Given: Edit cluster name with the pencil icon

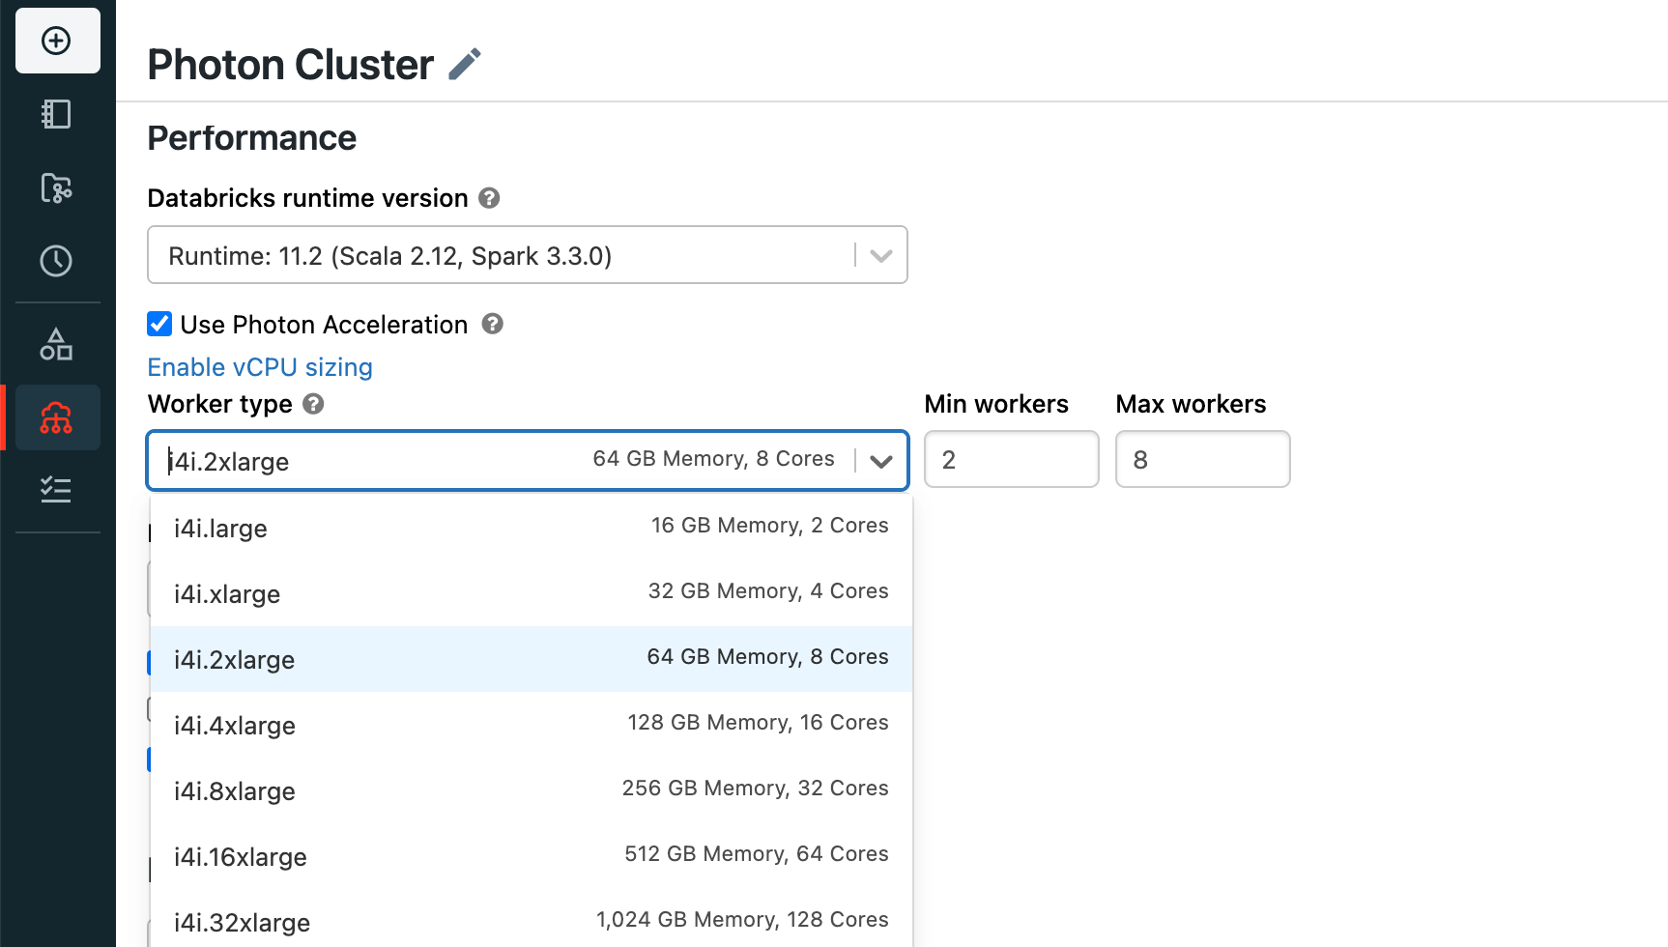Looking at the screenshot, I should (x=465, y=65).
